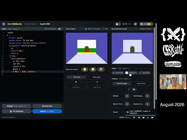The width and height of the screenshot is (187, 140).
Task: Open the X (Twitter) footer icon
Action: pyautogui.click(x=148, y=118)
